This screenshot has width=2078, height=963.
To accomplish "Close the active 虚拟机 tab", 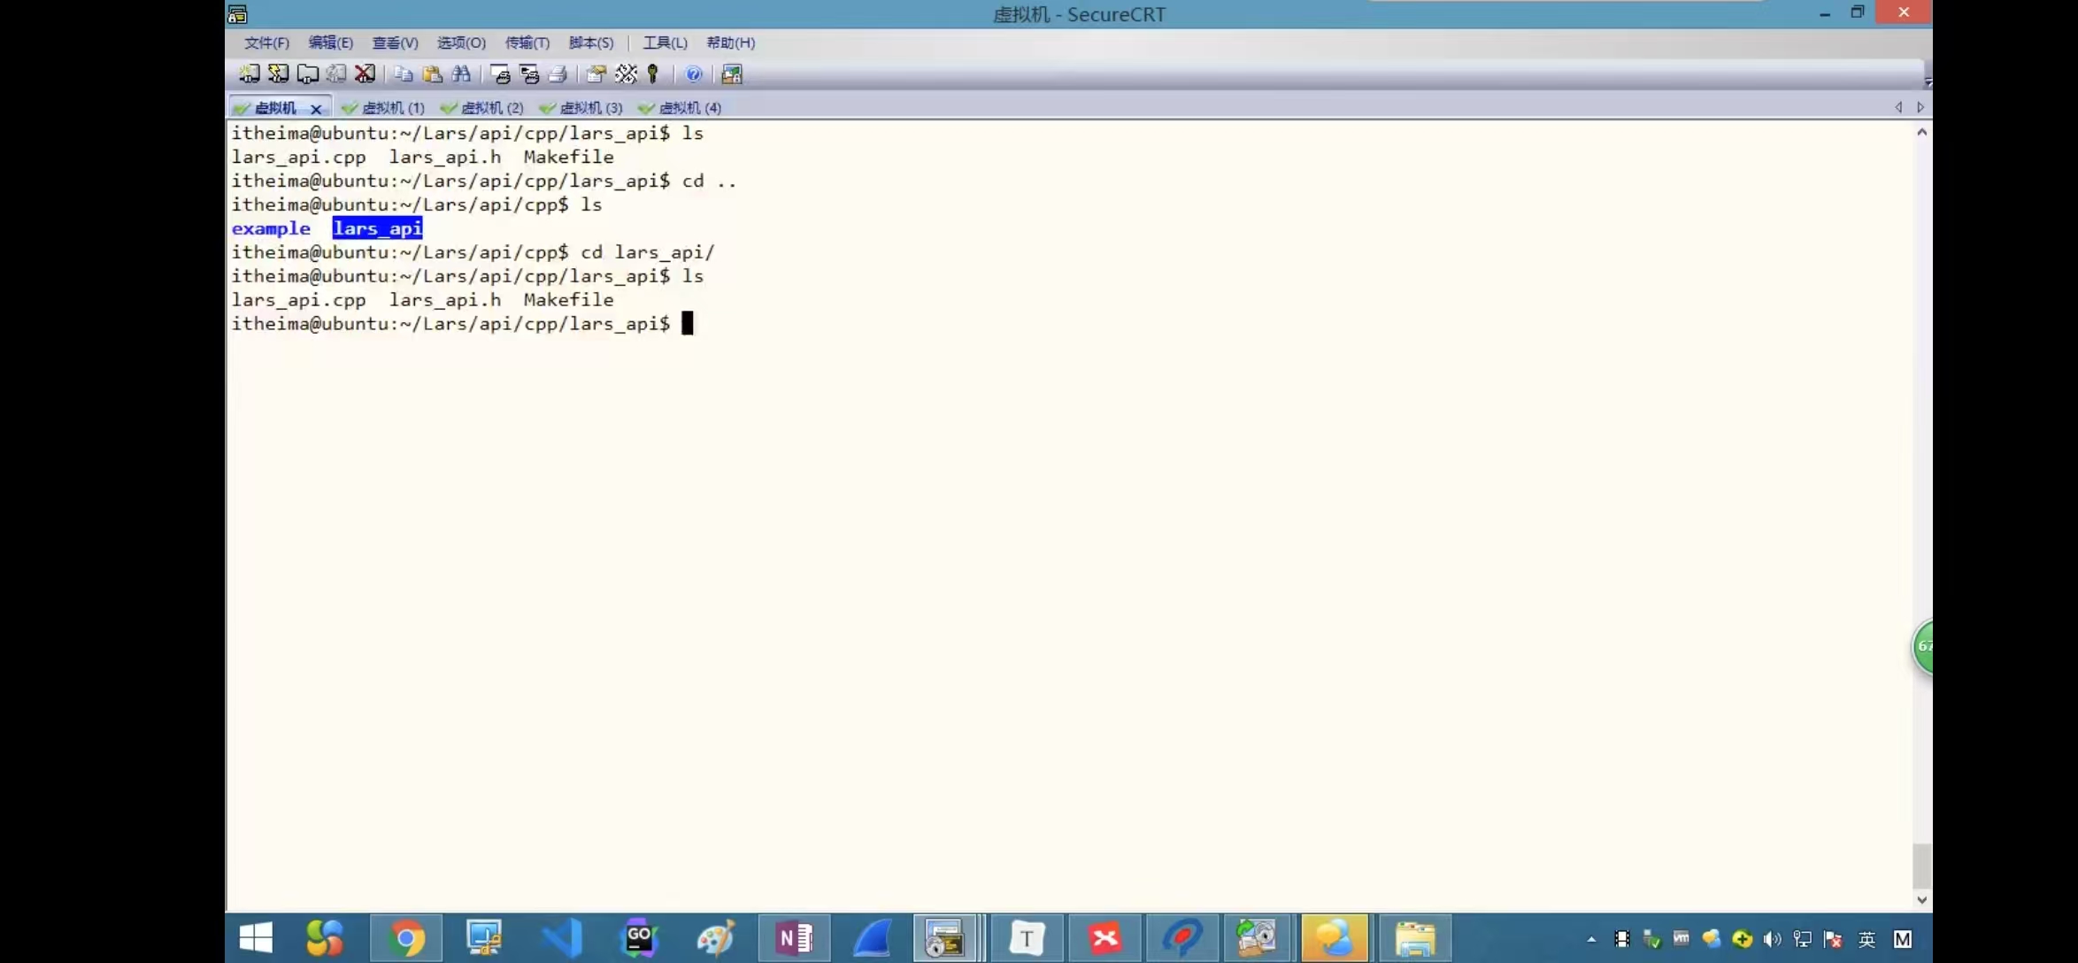I will (316, 109).
